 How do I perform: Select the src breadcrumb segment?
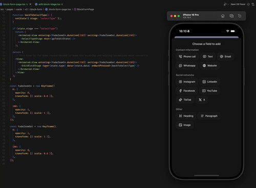coord(2,9)
